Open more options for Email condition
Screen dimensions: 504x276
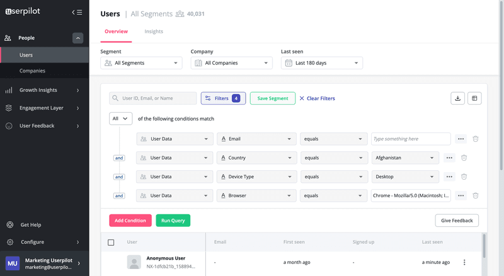[461, 139]
